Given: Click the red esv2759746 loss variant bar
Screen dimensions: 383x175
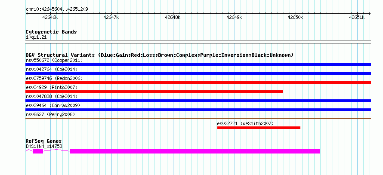Looking at the screenshot, I should tap(198, 83).
